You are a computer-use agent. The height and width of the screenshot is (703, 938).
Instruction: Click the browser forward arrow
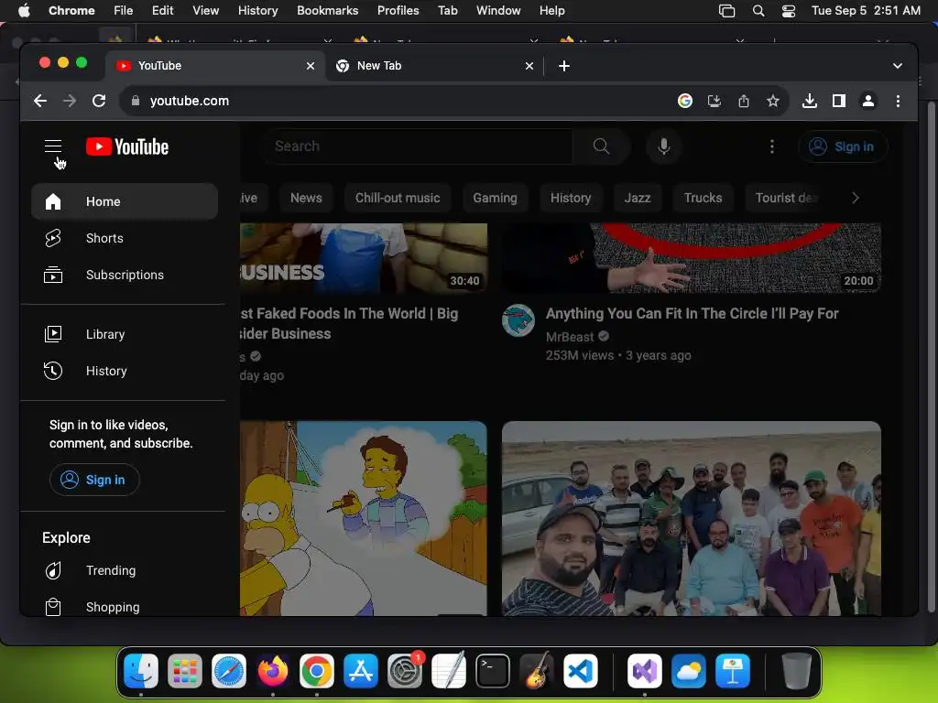point(70,101)
